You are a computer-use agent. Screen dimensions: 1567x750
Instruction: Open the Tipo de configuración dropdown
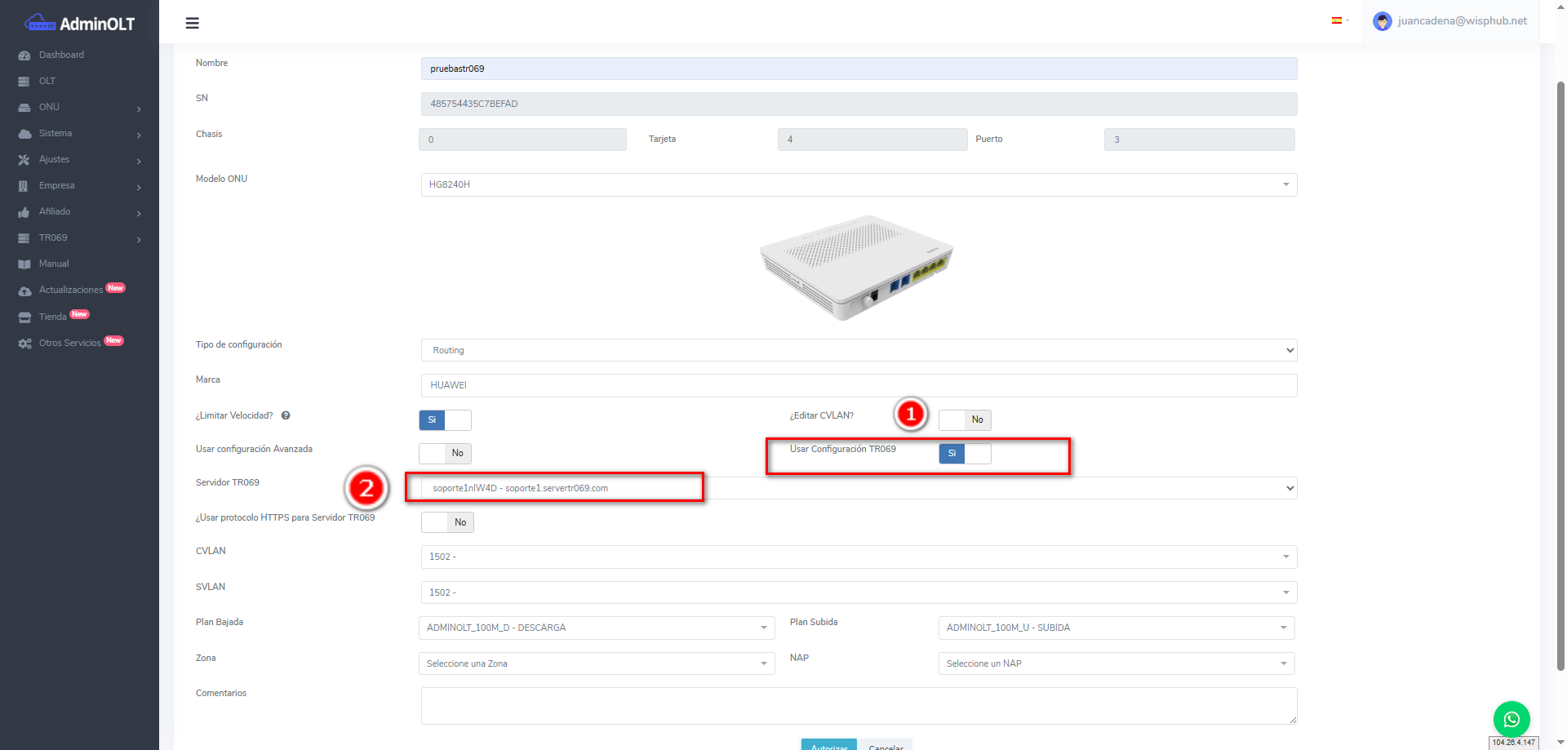point(858,350)
